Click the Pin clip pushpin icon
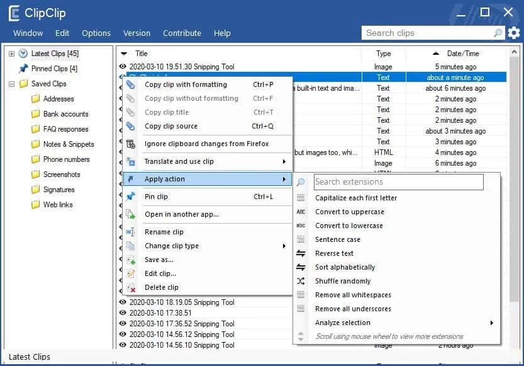The image size is (524, 366). click(131, 197)
